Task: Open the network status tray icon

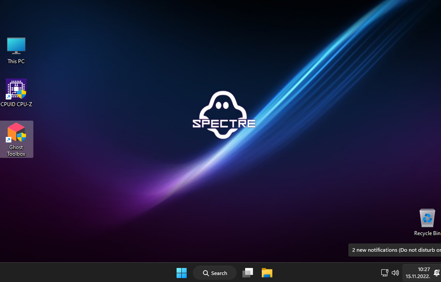Action: [x=384, y=272]
